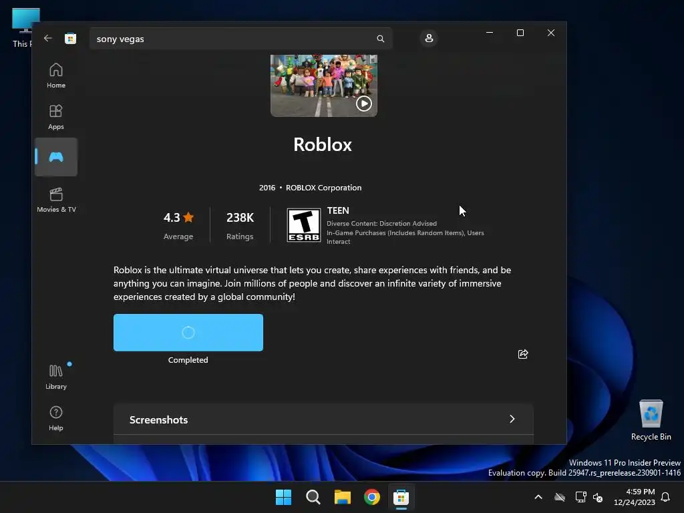Click the blue install progress button
Image resolution: width=684 pixels, height=513 pixels.
[x=188, y=333]
